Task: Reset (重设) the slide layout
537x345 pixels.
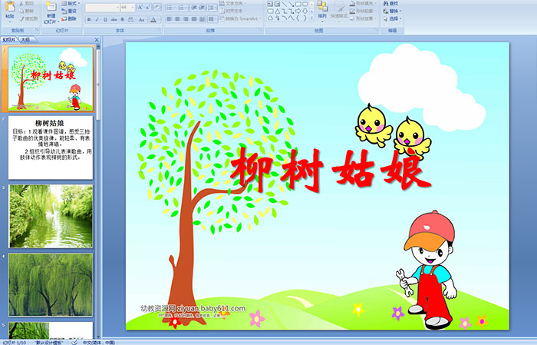Action: [69, 11]
